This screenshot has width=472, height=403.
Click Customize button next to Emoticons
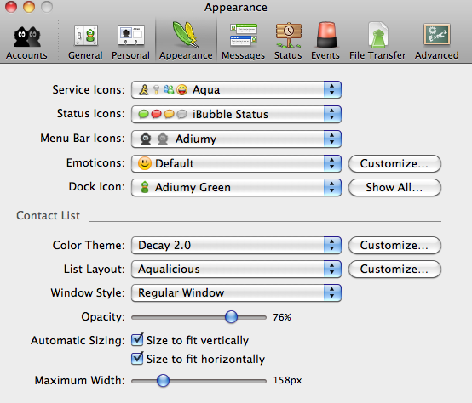coord(394,163)
